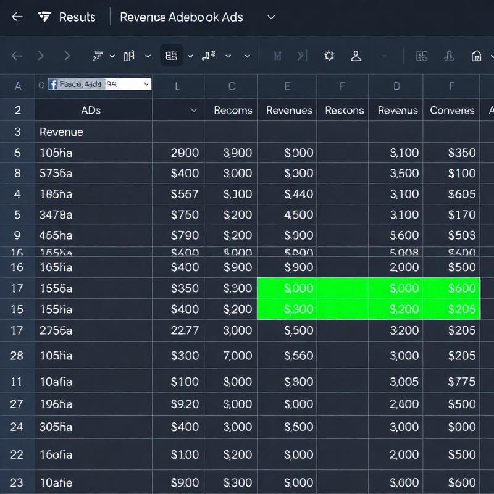Screen dimensions: 494x494
Task: Click the cell with value $790
Action: click(x=178, y=235)
